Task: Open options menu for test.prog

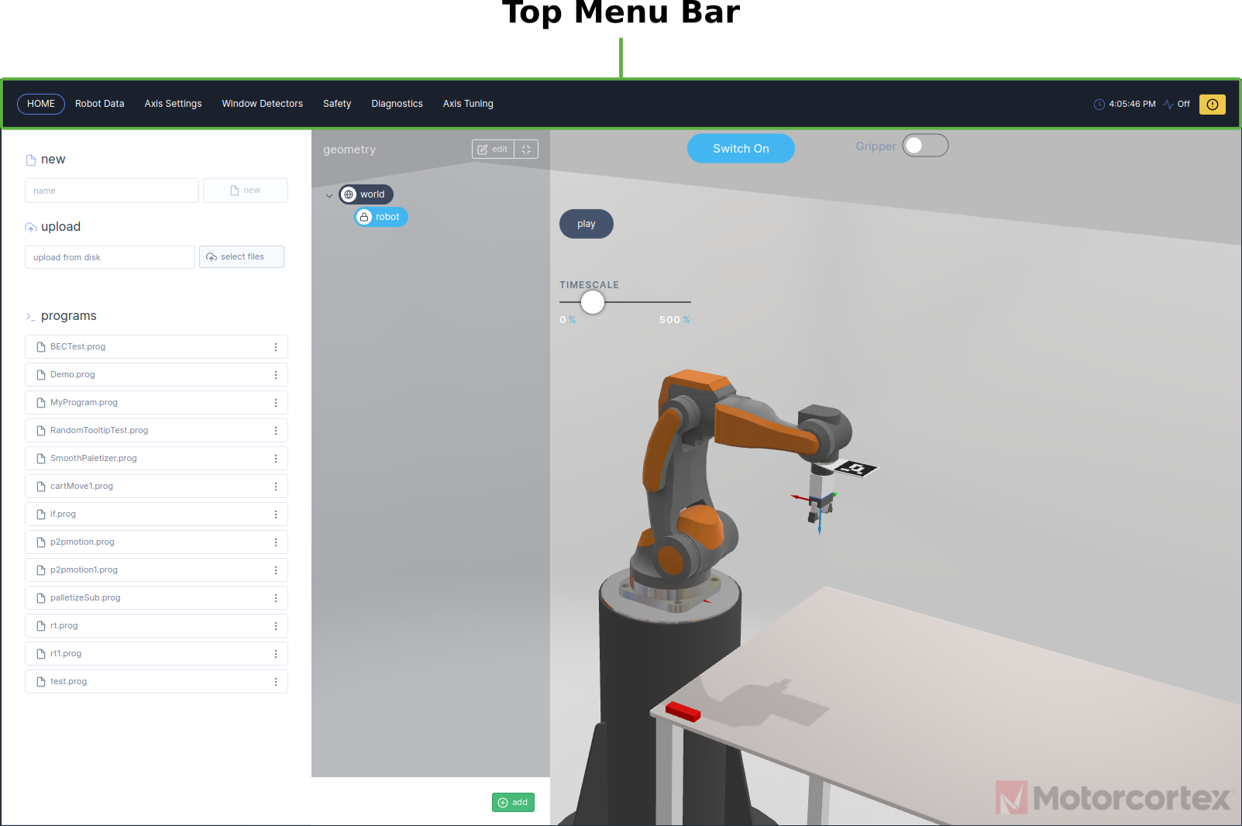Action: tap(276, 682)
